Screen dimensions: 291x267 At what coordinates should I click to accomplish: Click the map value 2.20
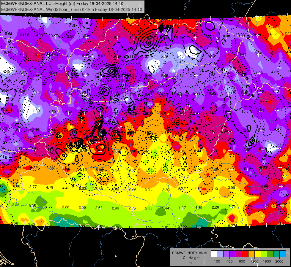(x=215, y=207)
